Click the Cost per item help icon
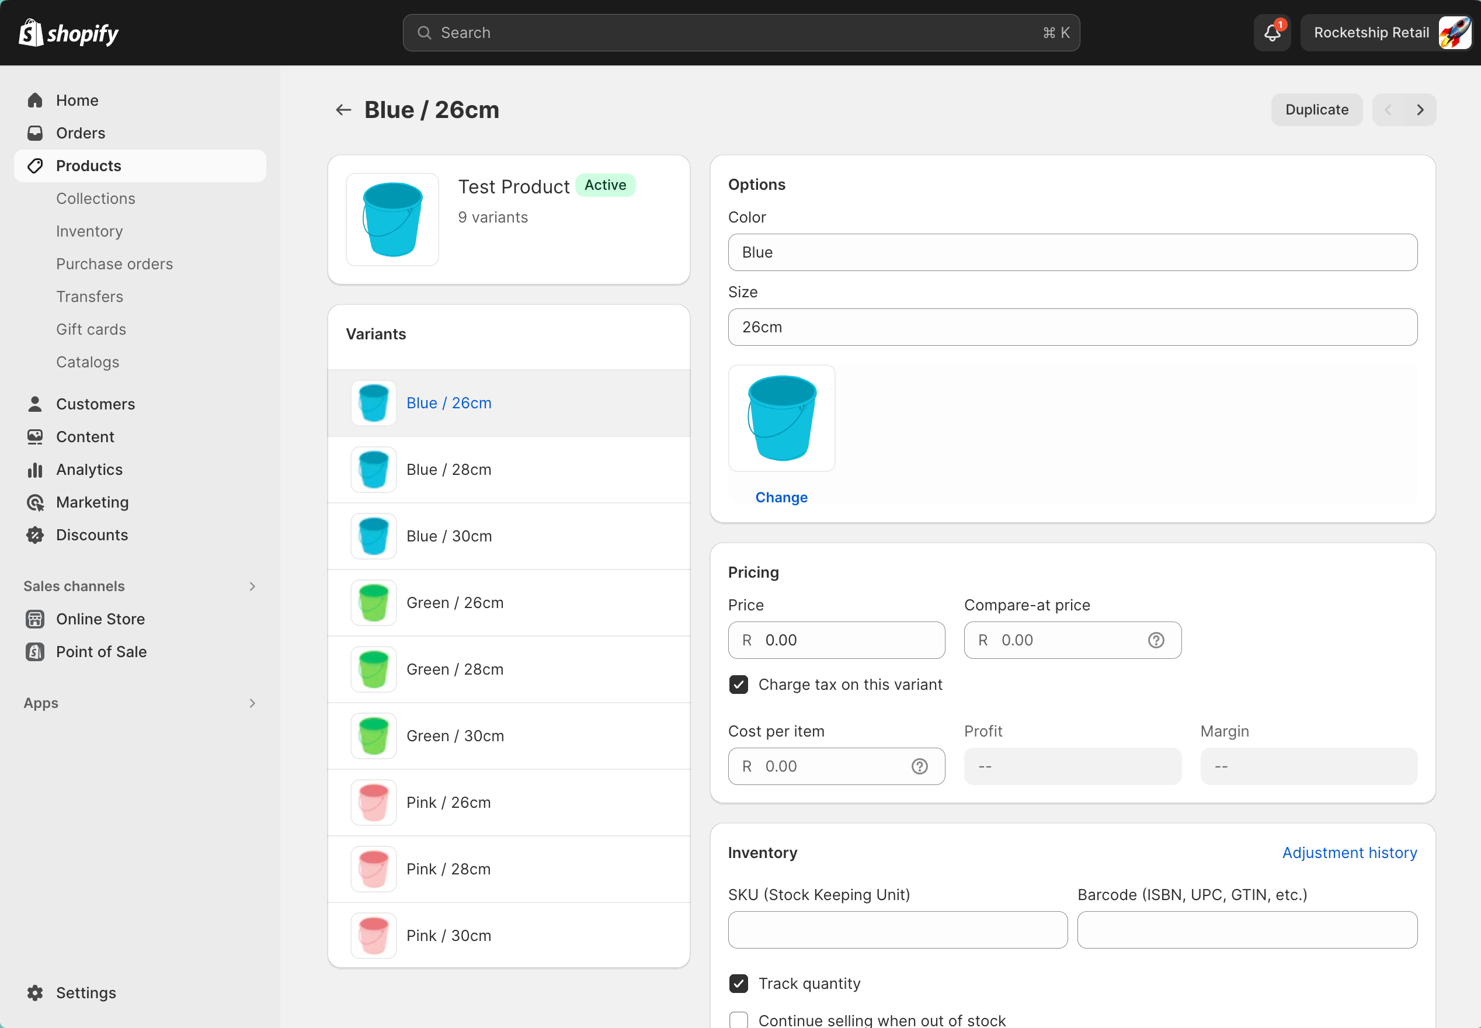The image size is (1481, 1028). point(920,766)
